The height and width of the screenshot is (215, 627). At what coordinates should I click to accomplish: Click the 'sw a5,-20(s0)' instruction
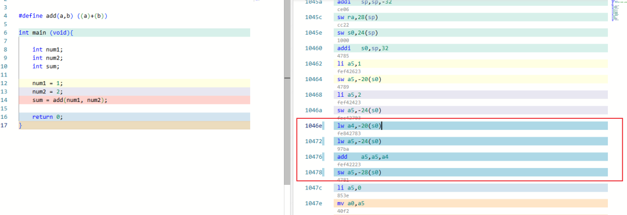click(471, 79)
